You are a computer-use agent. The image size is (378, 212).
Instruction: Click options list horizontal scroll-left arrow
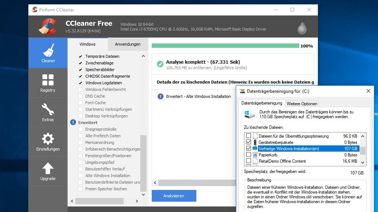coord(72,201)
